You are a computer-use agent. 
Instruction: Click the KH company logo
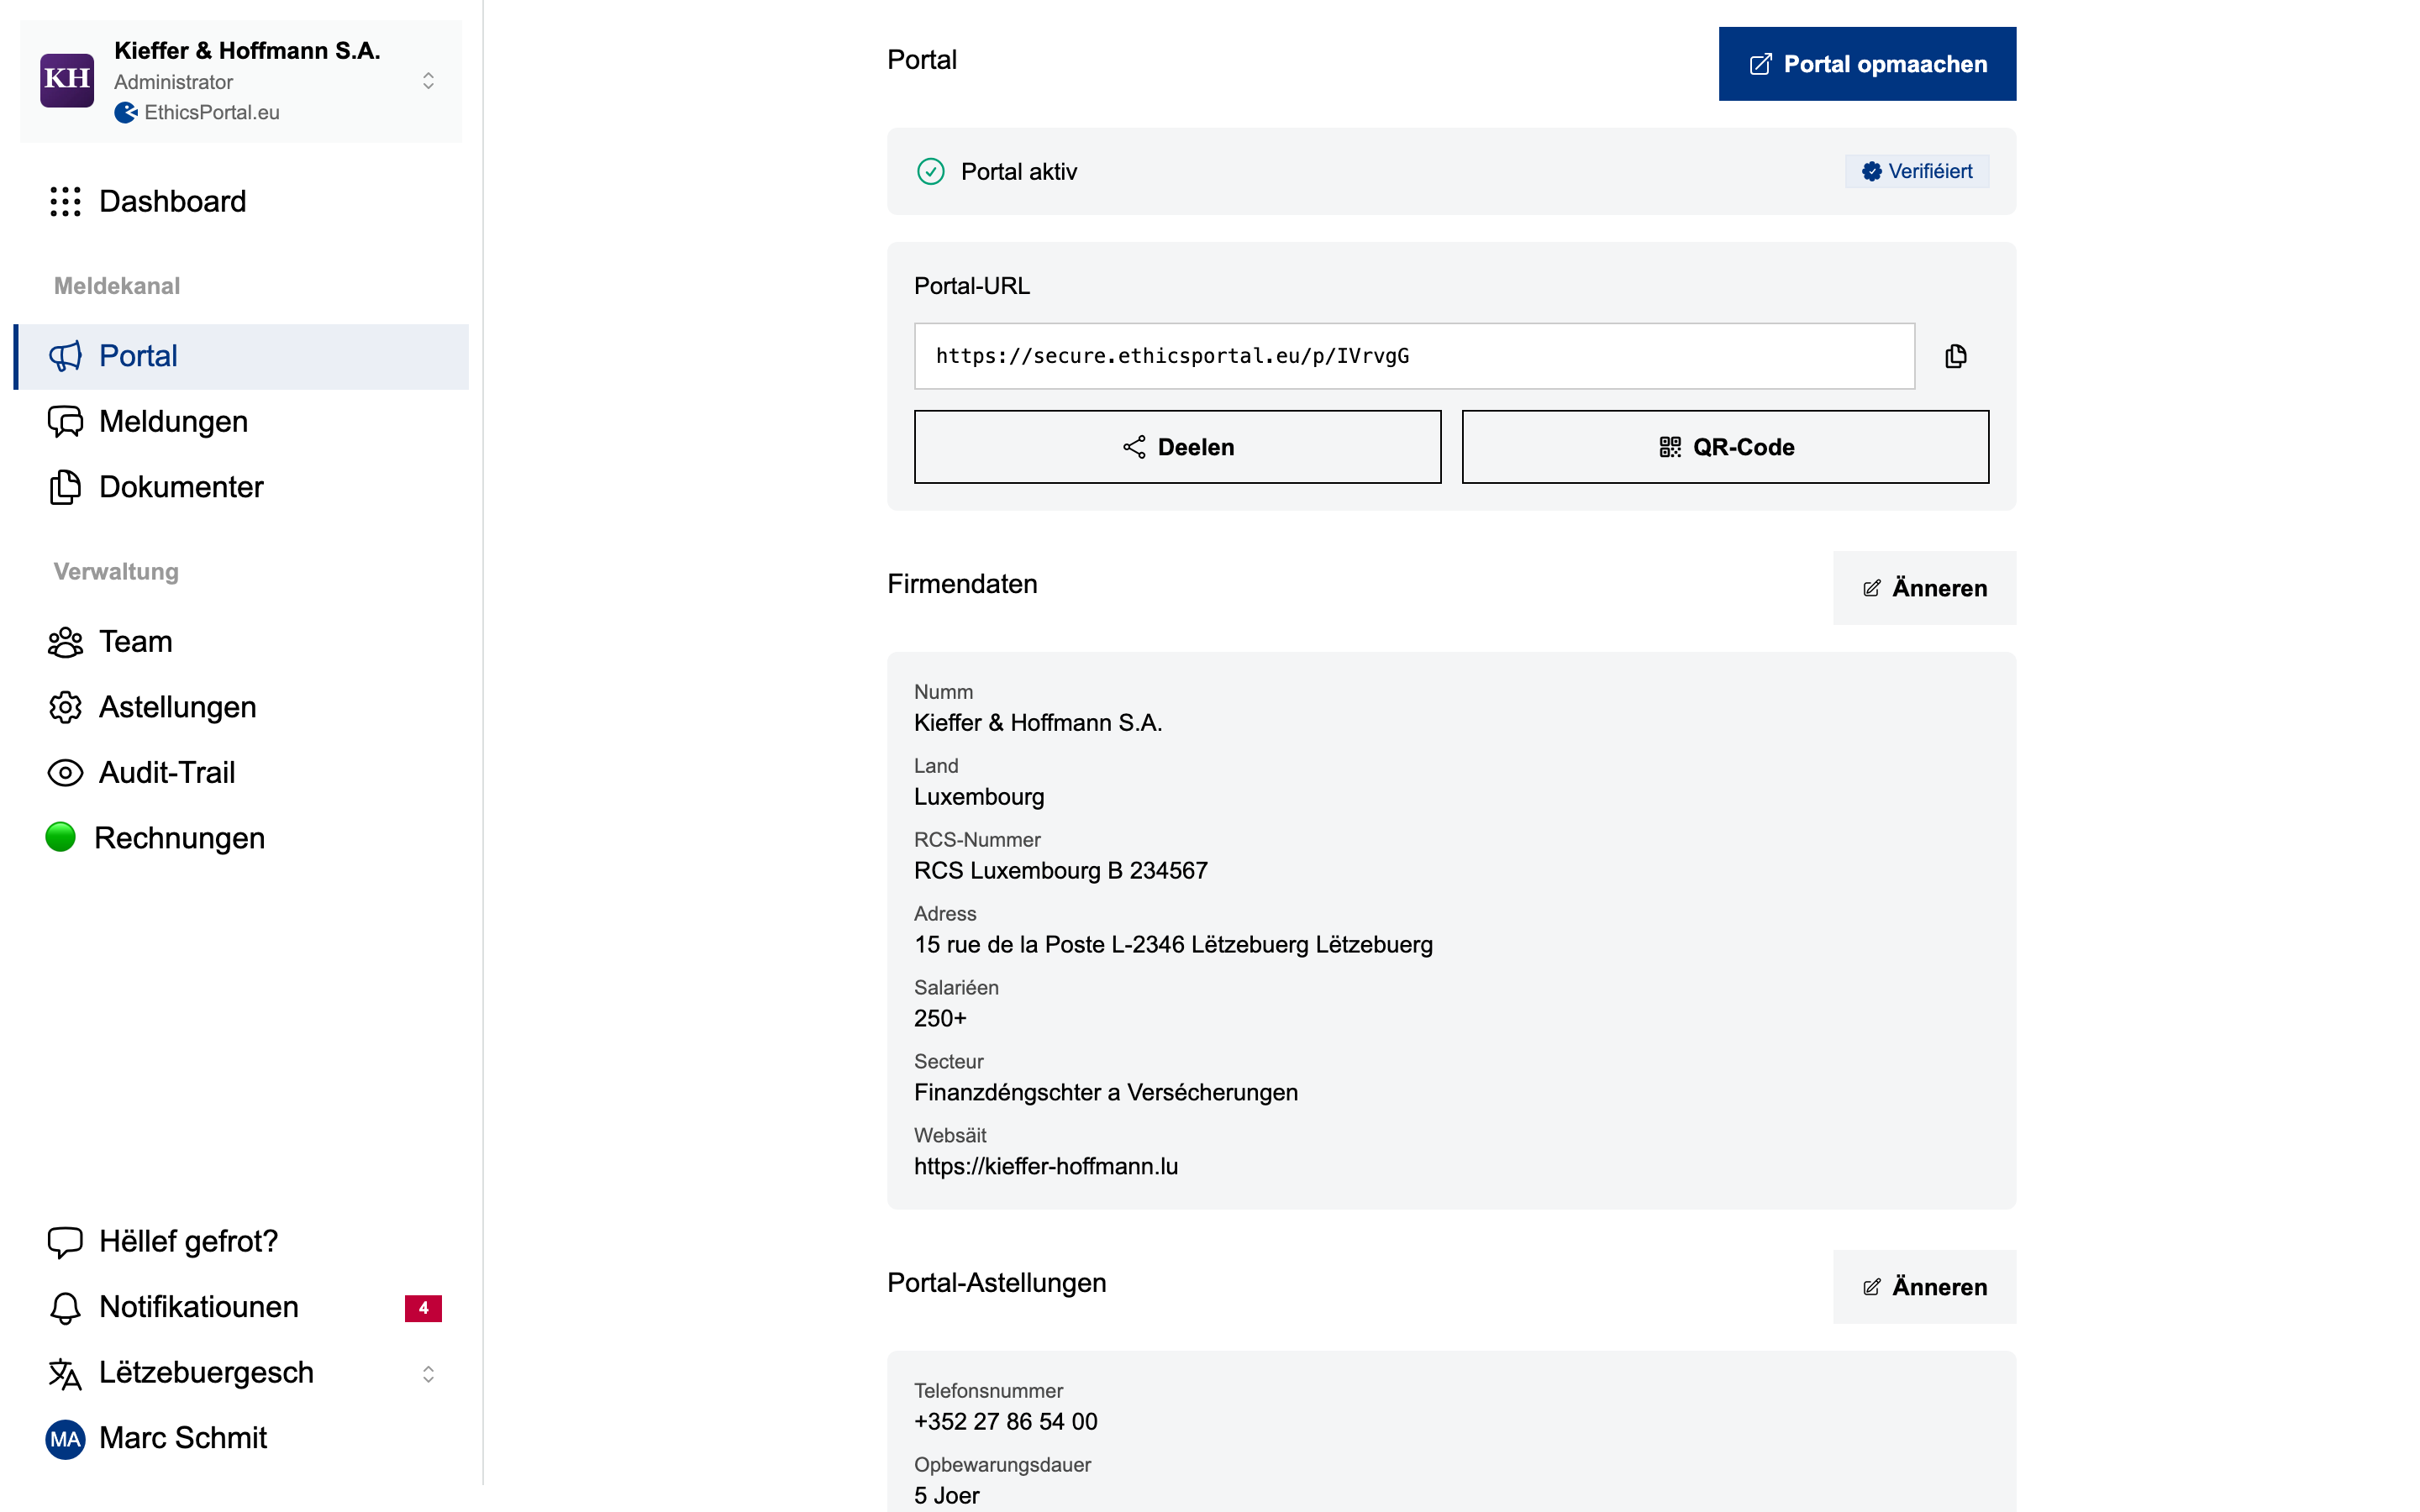click(x=67, y=80)
